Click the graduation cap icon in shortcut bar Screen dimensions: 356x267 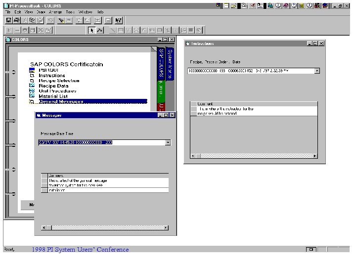(x=325, y=5)
